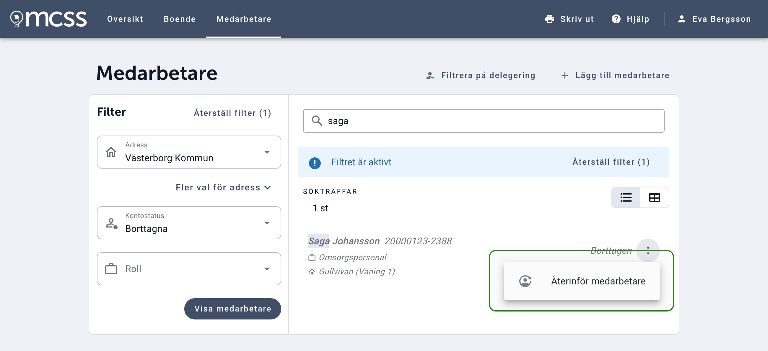Screen dimensions: 768x351
Task: Click the Hjälp question mark icon
Action: [x=616, y=19]
